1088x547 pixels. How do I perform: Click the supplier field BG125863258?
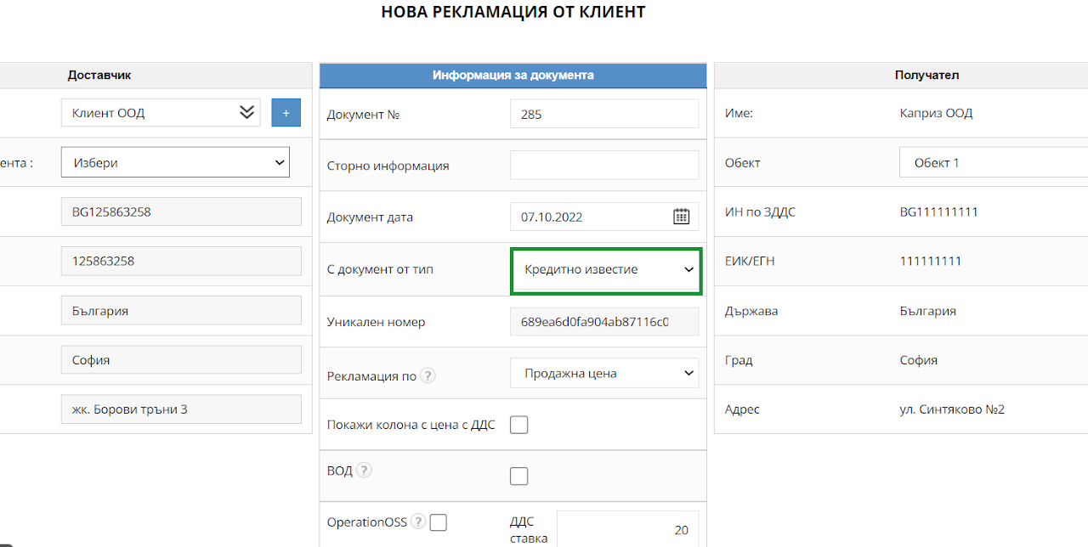[181, 211]
